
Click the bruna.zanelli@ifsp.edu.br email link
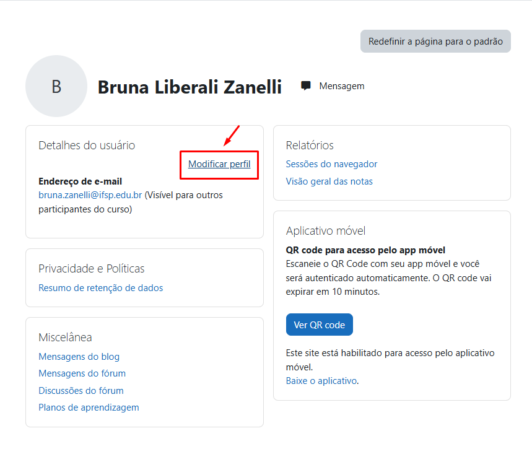coord(90,195)
